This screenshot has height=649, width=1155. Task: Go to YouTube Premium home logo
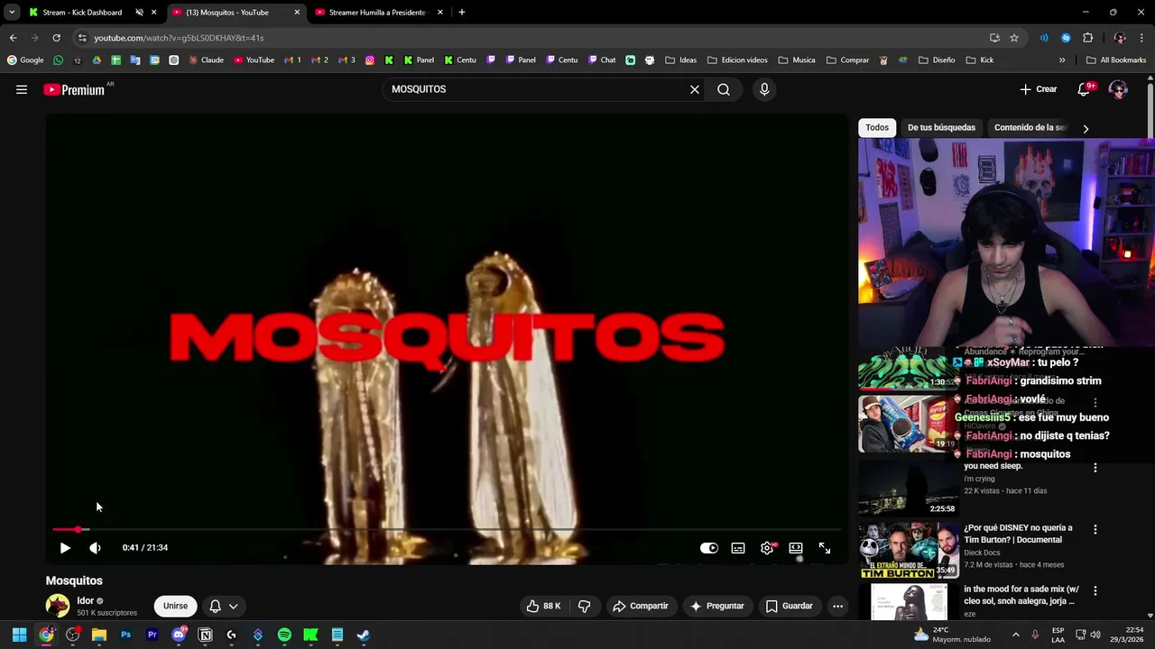(76, 89)
